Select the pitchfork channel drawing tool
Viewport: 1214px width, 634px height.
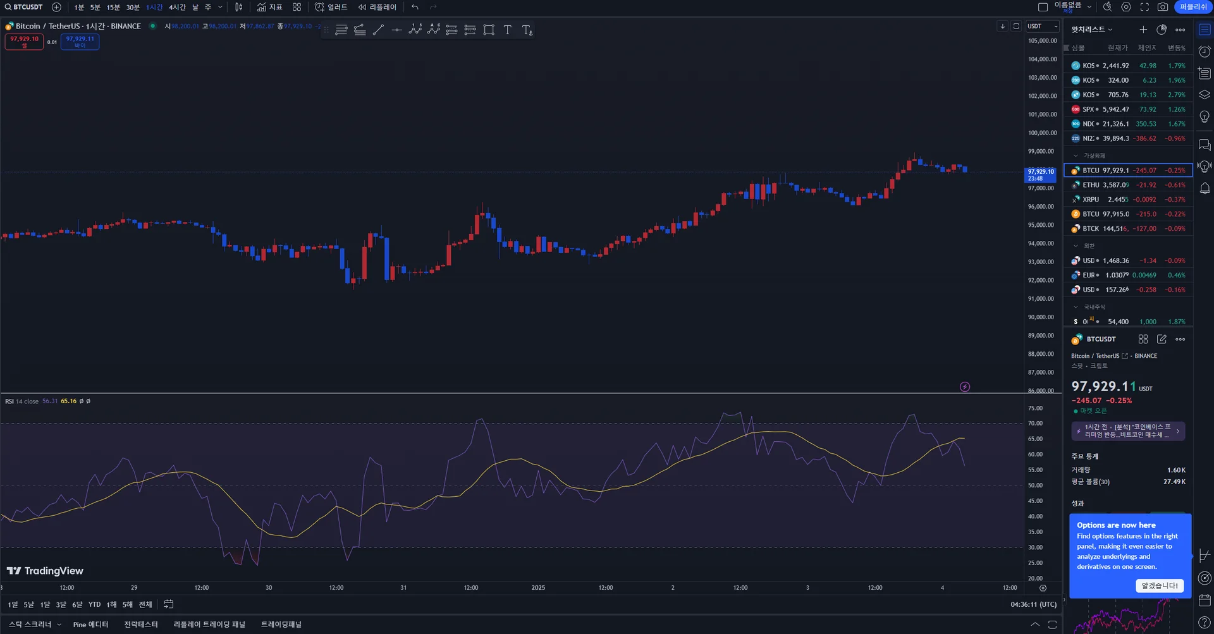pyautogui.click(x=360, y=30)
